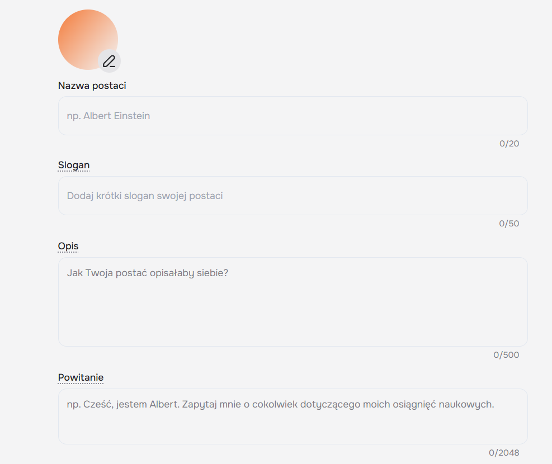Show the Powitanie label tooltip

(81, 377)
